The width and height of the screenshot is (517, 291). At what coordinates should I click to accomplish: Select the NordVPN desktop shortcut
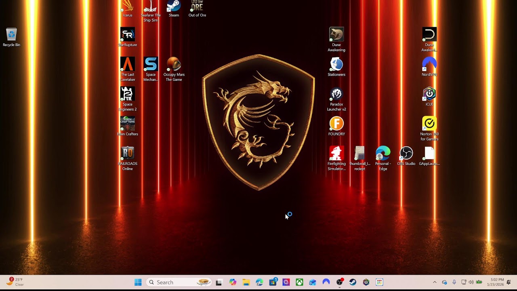click(x=429, y=67)
